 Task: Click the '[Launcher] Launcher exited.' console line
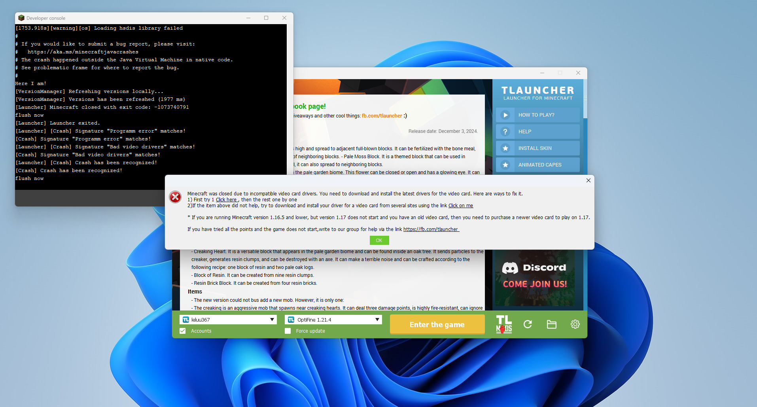pyautogui.click(x=58, y=123)
